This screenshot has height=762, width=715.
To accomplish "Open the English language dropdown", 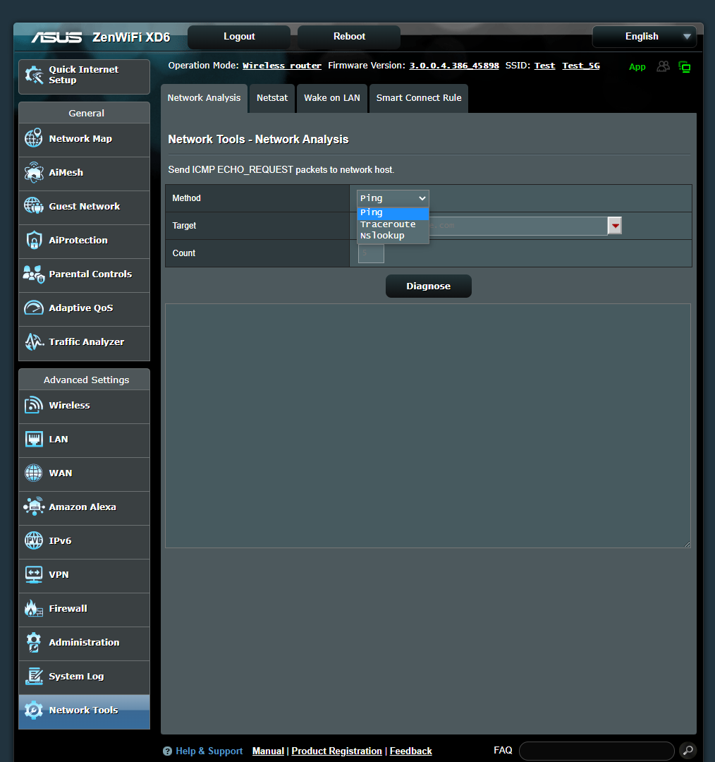I will 644,37.
